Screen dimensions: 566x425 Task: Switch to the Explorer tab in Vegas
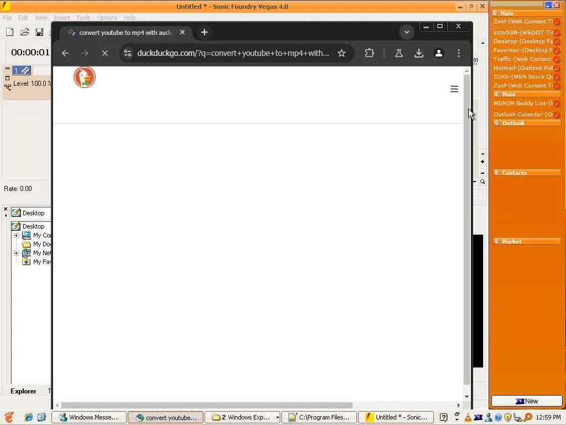pos(23,391)
